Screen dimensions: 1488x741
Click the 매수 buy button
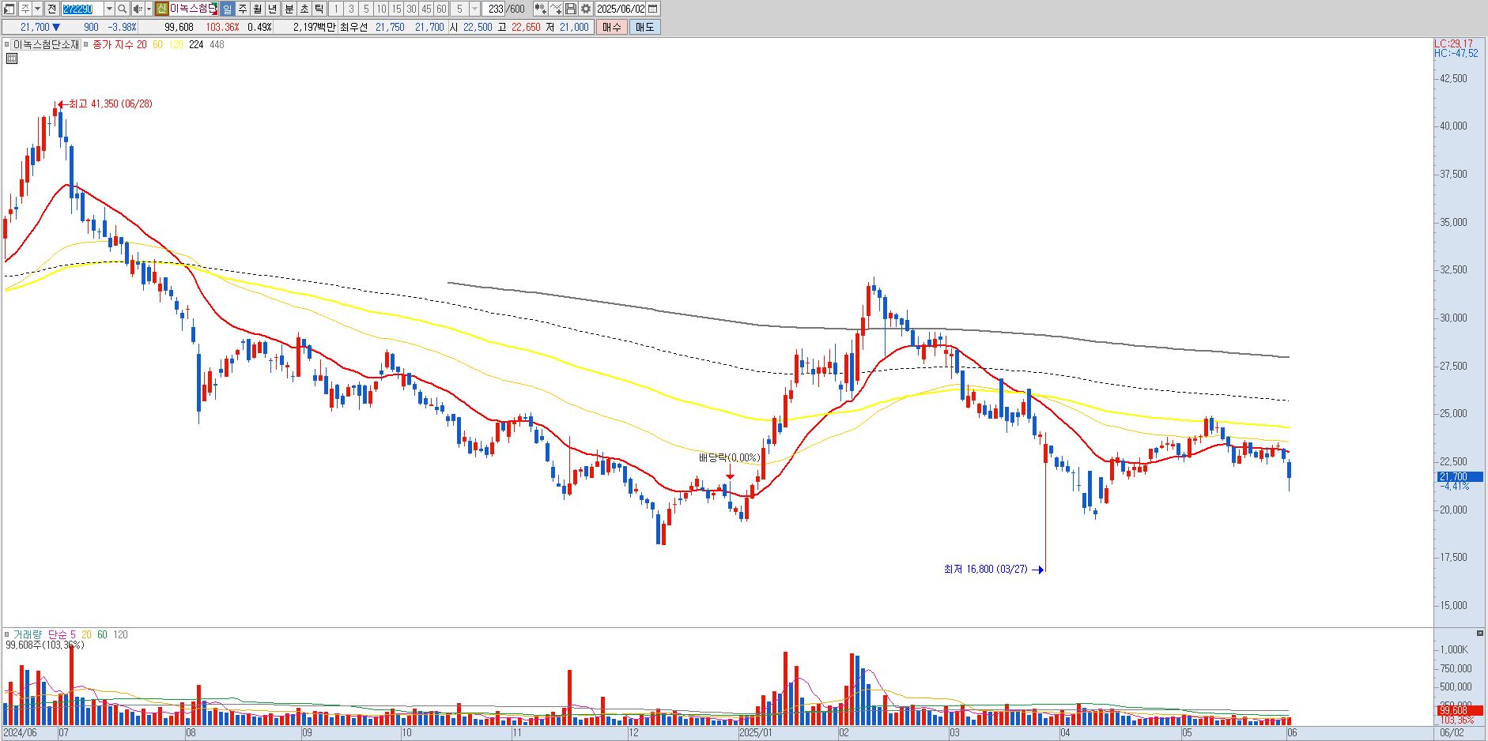(612, 27)
